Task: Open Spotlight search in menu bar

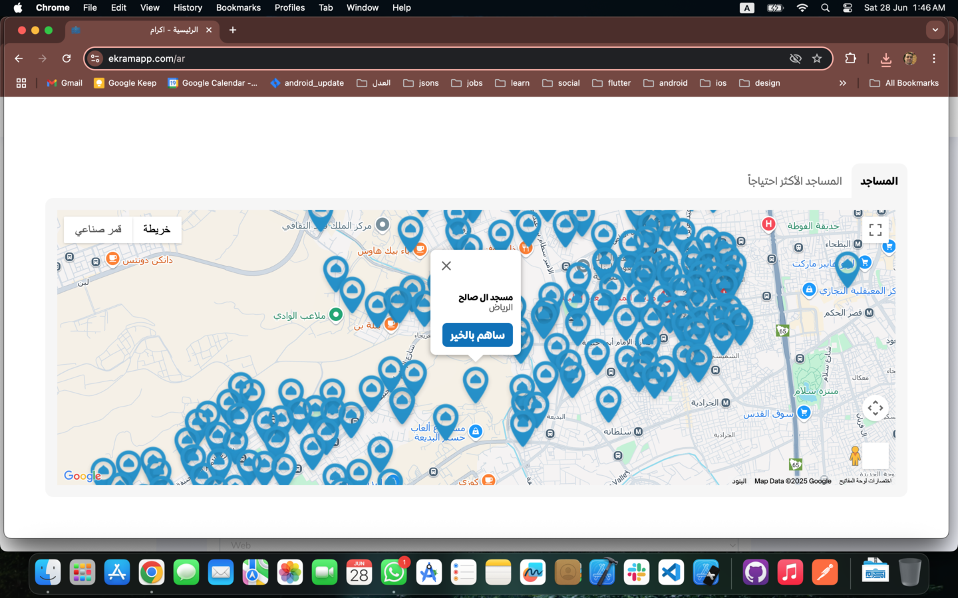Action: [x=825, y=7]
